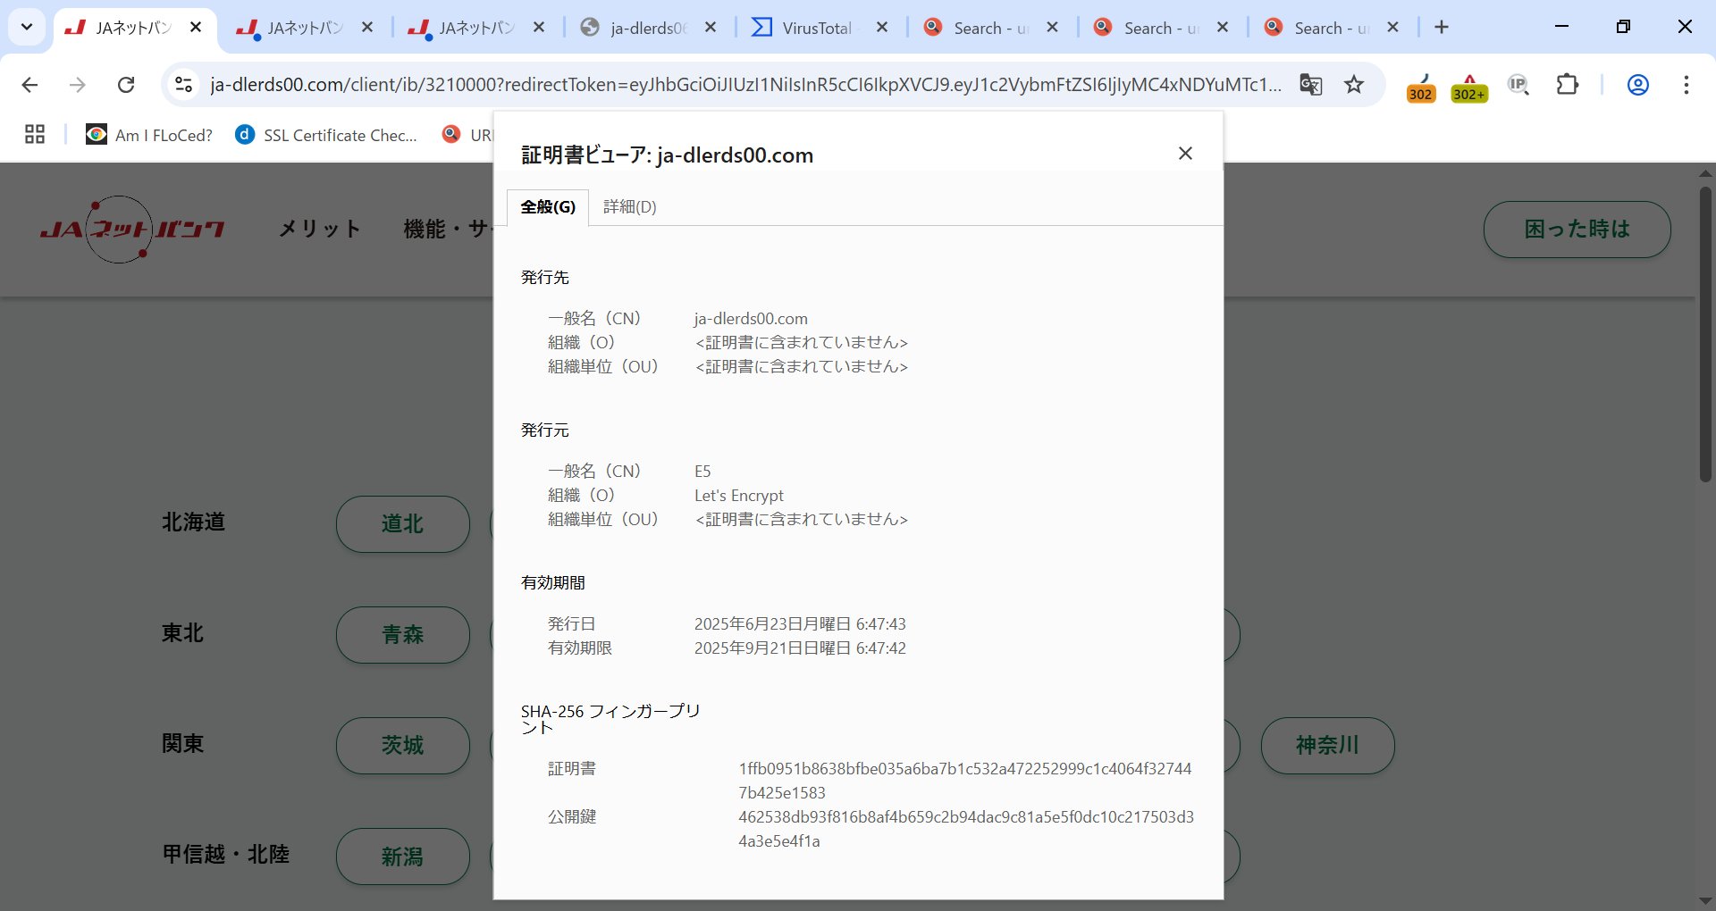Open the メリット menu item
The width and height of the screenshot is (1716, 911).
(320, 230)
